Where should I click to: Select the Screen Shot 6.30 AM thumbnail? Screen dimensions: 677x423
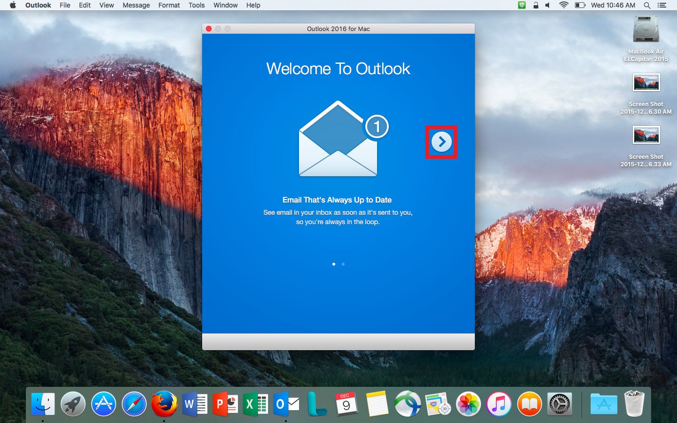point(646,83)
